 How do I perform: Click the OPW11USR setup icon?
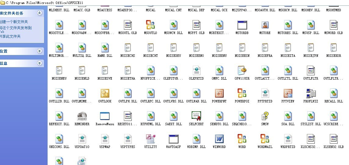click(242, 70)
